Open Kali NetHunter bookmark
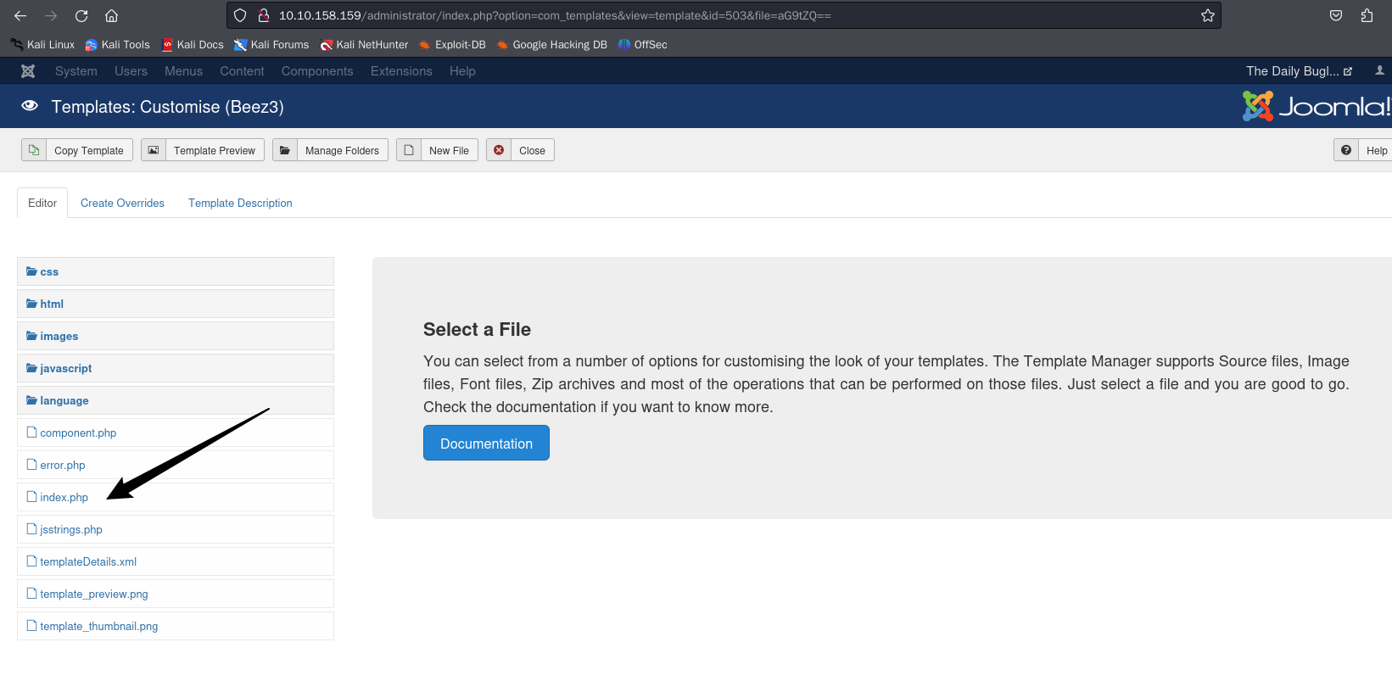 [x=364, y=45]
